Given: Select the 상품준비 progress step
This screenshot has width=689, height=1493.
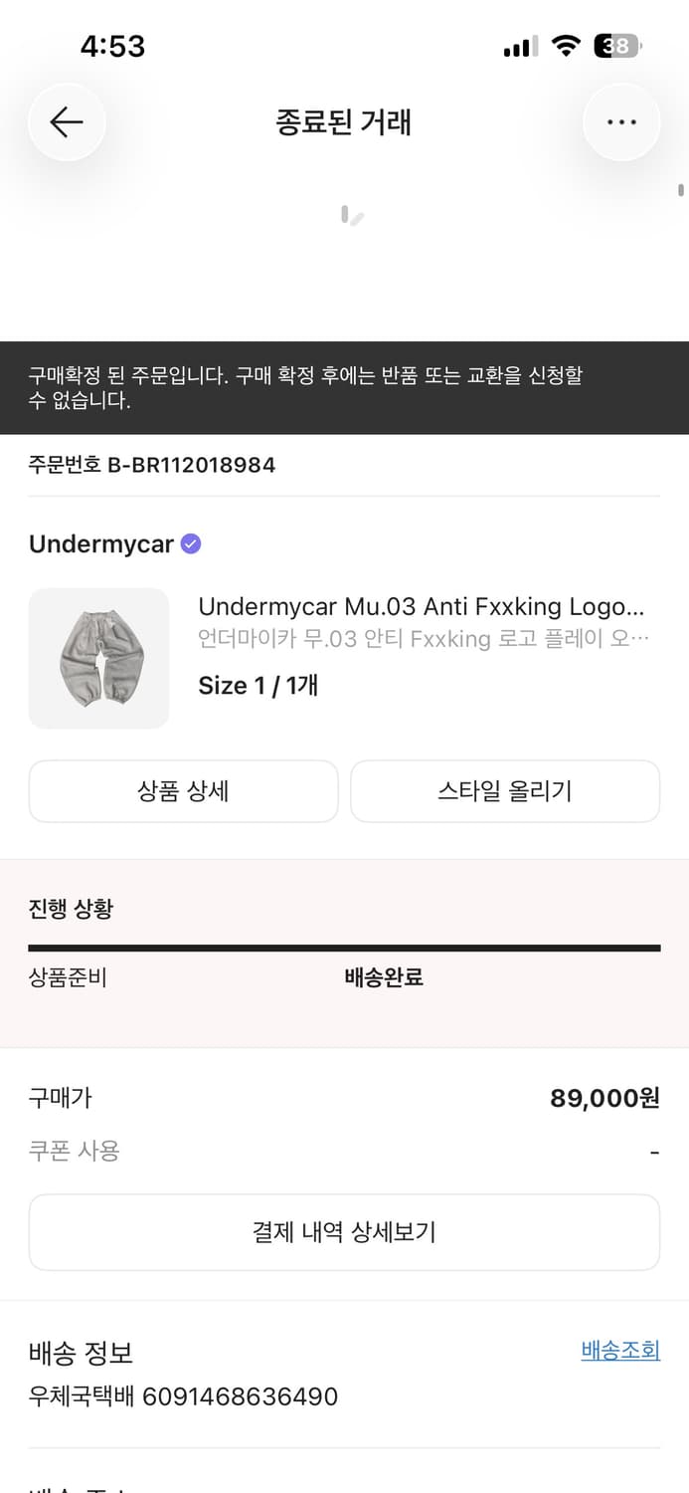Looking at the screenshot, I should pos(67,976).
